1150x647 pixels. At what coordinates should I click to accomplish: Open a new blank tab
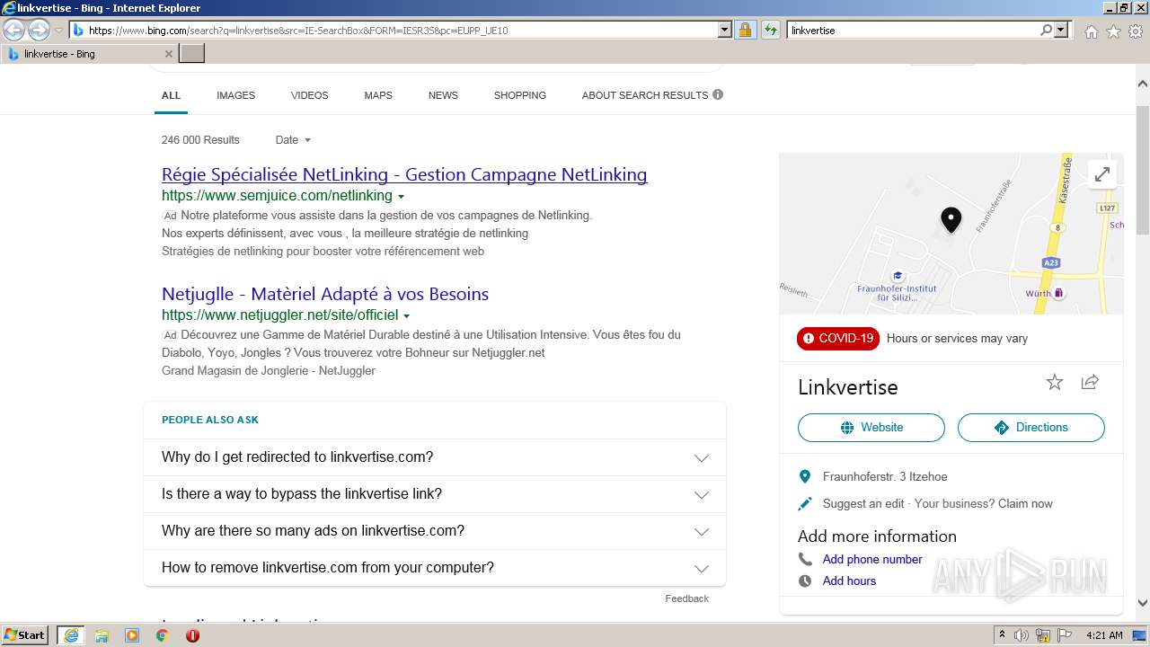(x=192, y=54)
